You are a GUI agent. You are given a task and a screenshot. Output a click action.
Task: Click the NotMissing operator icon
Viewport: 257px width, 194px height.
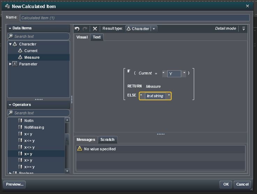coord(20,127)
